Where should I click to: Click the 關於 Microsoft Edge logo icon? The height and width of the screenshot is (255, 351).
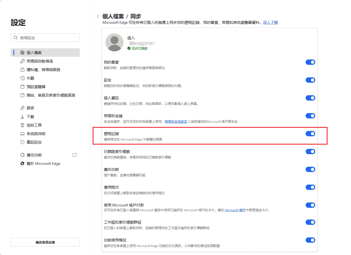coord(22,164)
